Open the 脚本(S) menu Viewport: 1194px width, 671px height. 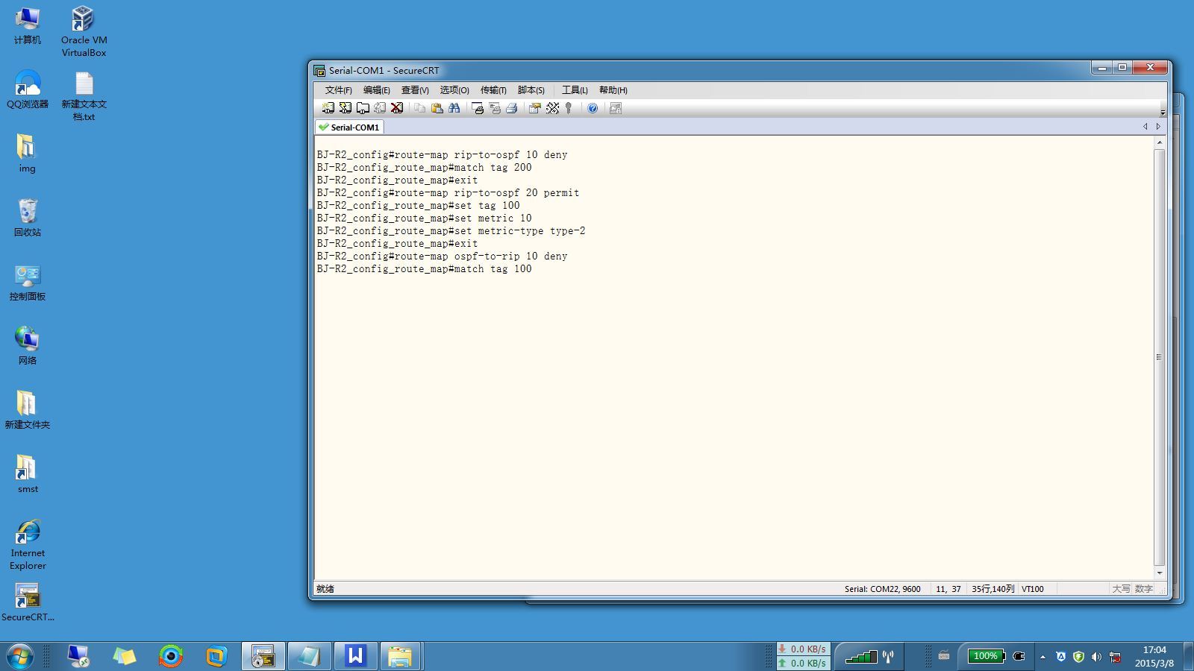pyautogui.click(x=531, y=90)
